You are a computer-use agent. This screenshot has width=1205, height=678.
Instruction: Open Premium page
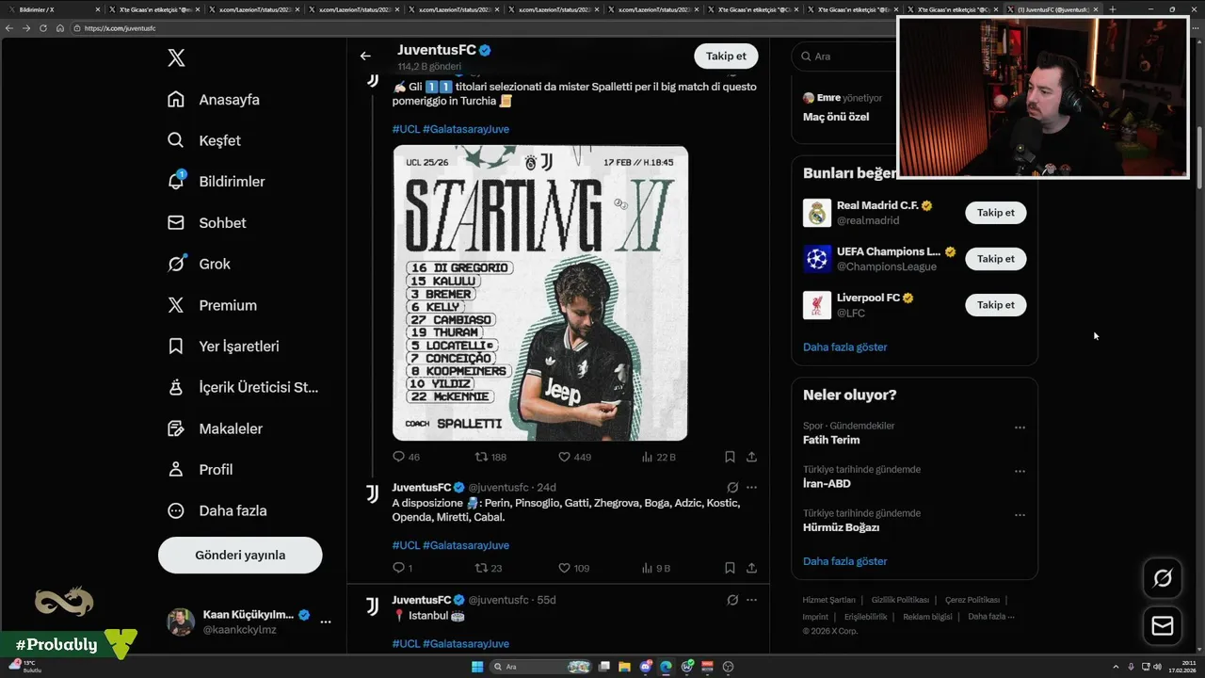click(212, 305)
